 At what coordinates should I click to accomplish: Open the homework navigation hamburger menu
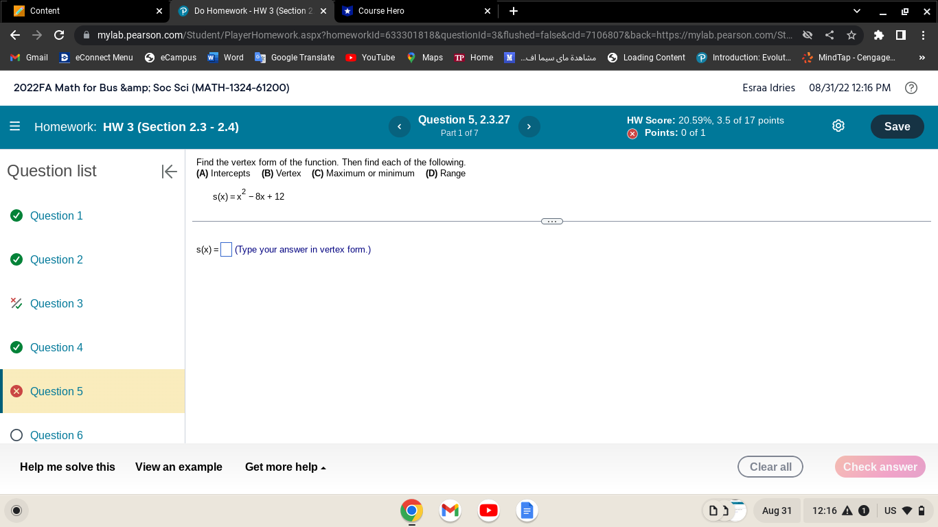click(x=14, y=126)
